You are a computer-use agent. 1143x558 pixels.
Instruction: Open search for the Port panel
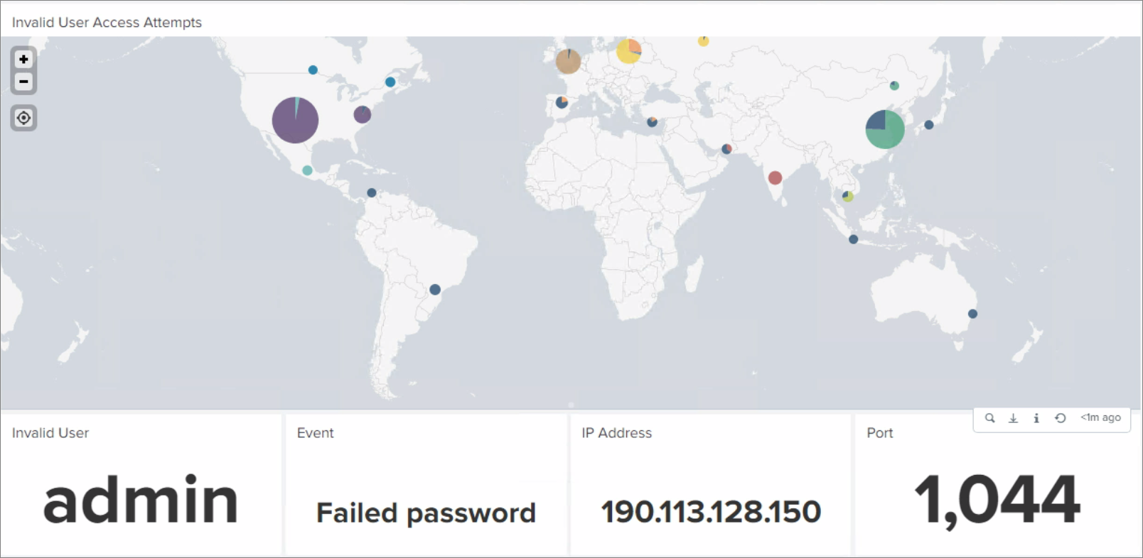[989, 418]
